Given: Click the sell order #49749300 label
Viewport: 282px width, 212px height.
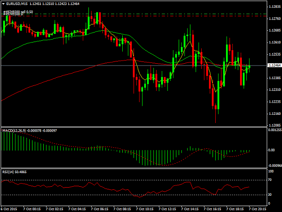Looking at the screenshot, I should coord(18,12).
